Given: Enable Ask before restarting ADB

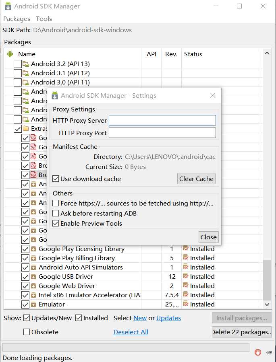Looking at the screenshot, I should 56,213.
